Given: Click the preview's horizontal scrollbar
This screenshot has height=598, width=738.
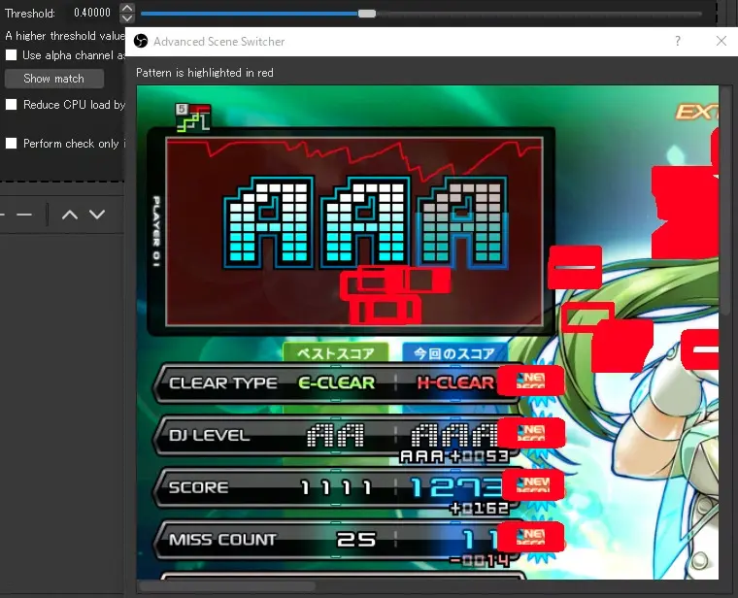Looking at the screenshot, I should click(x=228, y=585).
